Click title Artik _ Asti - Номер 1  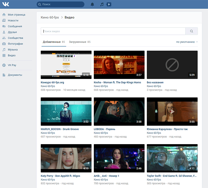point(106,176)
